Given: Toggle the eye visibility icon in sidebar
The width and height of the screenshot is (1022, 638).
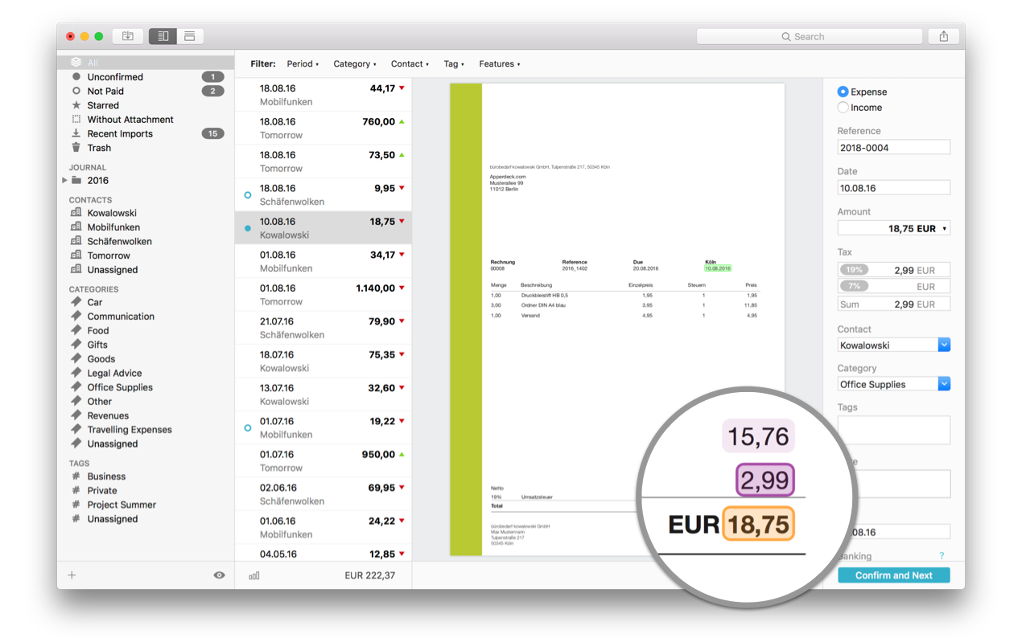Looking at the screenshot, I should coord(219,575).
